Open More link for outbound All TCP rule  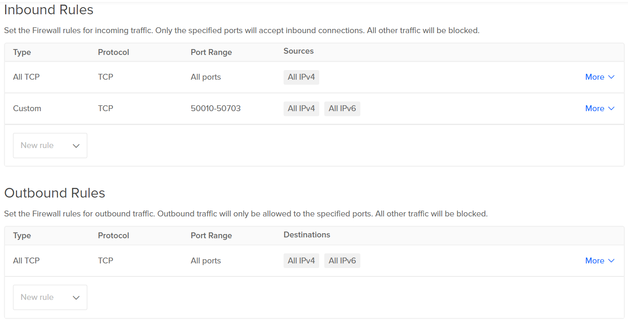(594, 261)
